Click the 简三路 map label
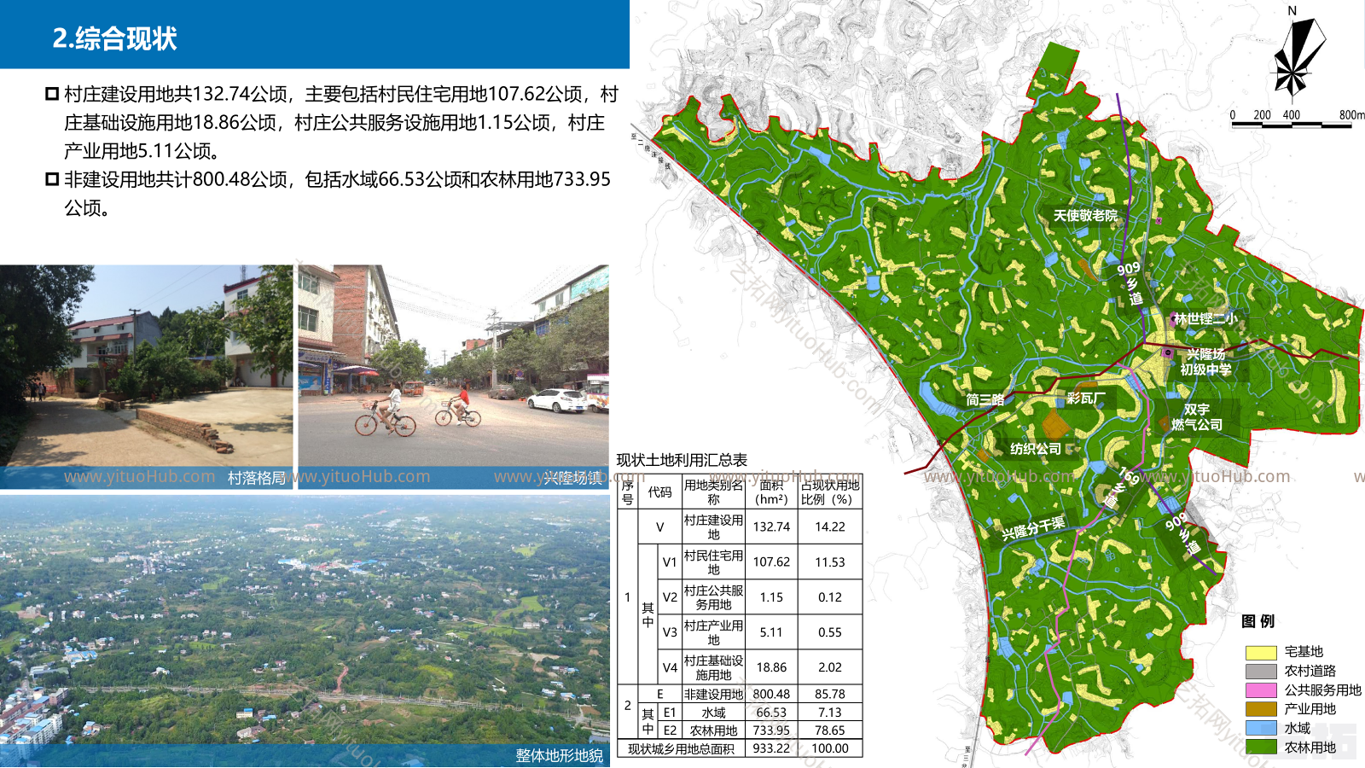The height and width of the screenshot is (768, 1365). [x=985, y=399]
